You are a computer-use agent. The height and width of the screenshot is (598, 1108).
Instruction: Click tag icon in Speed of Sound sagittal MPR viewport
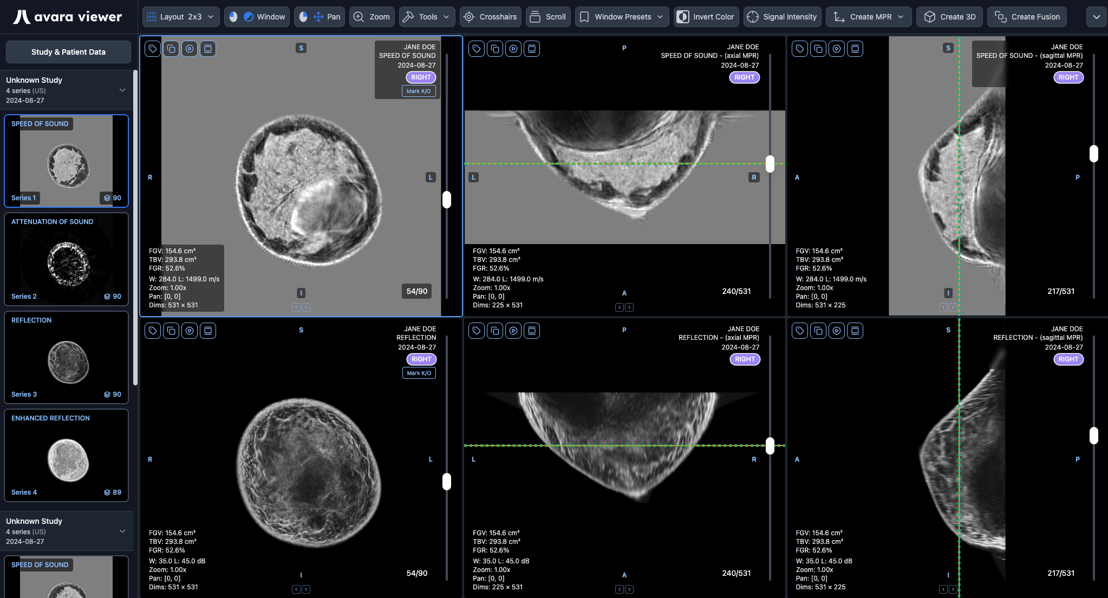[800, 49]
